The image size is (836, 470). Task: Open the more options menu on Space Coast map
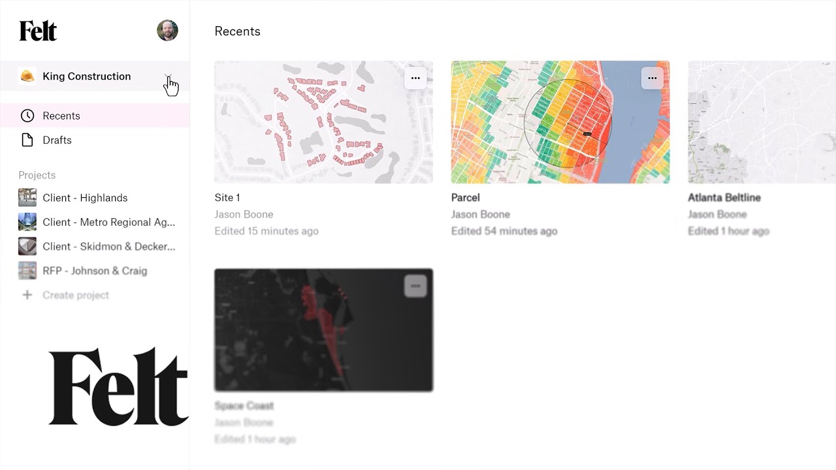[415, 286]
